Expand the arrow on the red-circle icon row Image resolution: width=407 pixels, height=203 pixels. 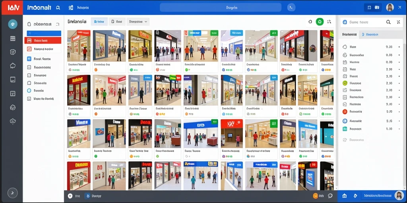399,111
